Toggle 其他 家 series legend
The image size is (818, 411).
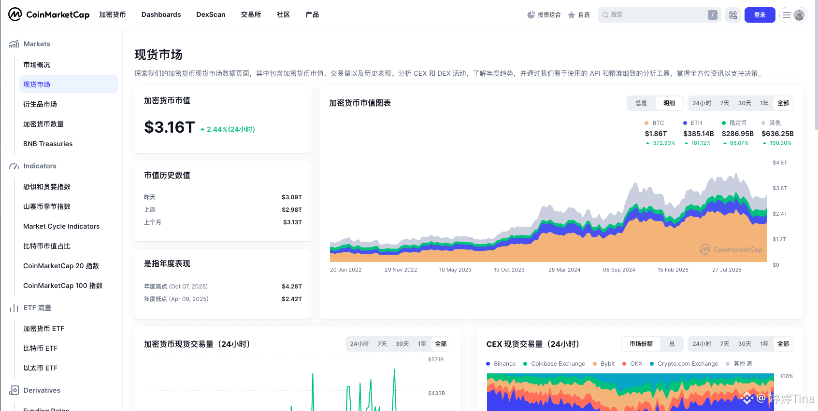coord(739,364)
